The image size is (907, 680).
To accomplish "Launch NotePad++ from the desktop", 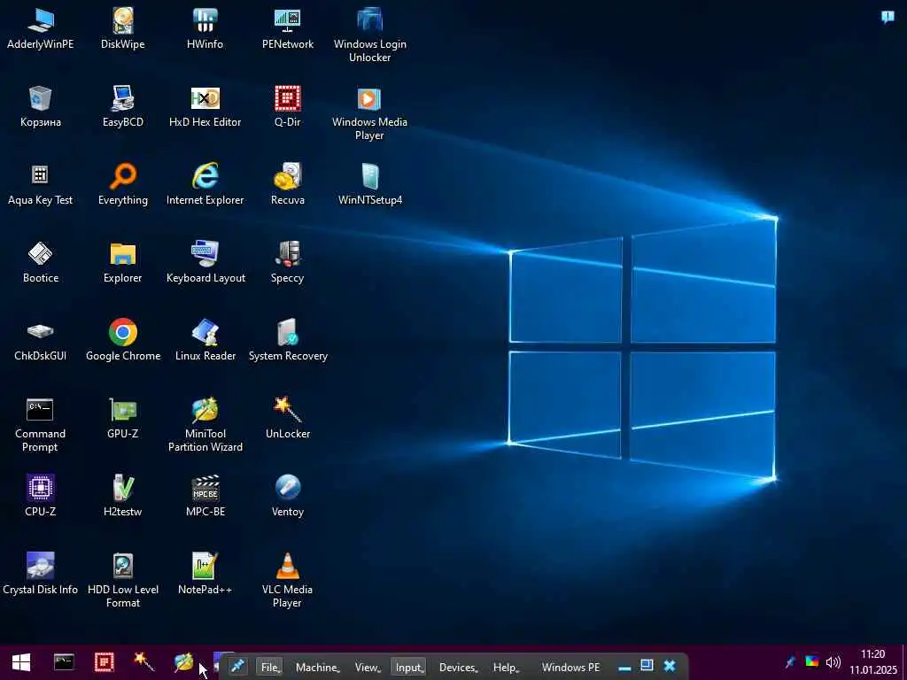I will (x=205, y=574).
